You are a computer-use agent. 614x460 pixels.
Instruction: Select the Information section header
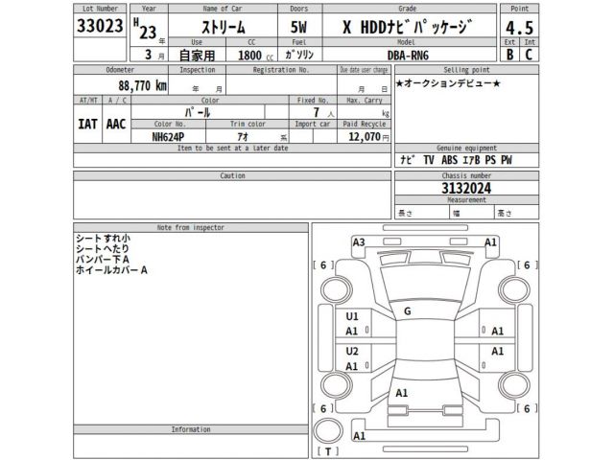coord(191,429)
